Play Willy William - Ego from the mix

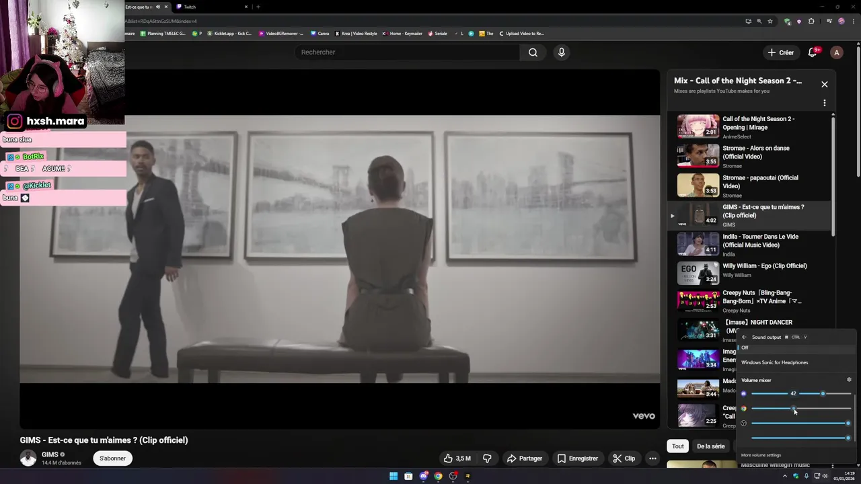[750, 274]
